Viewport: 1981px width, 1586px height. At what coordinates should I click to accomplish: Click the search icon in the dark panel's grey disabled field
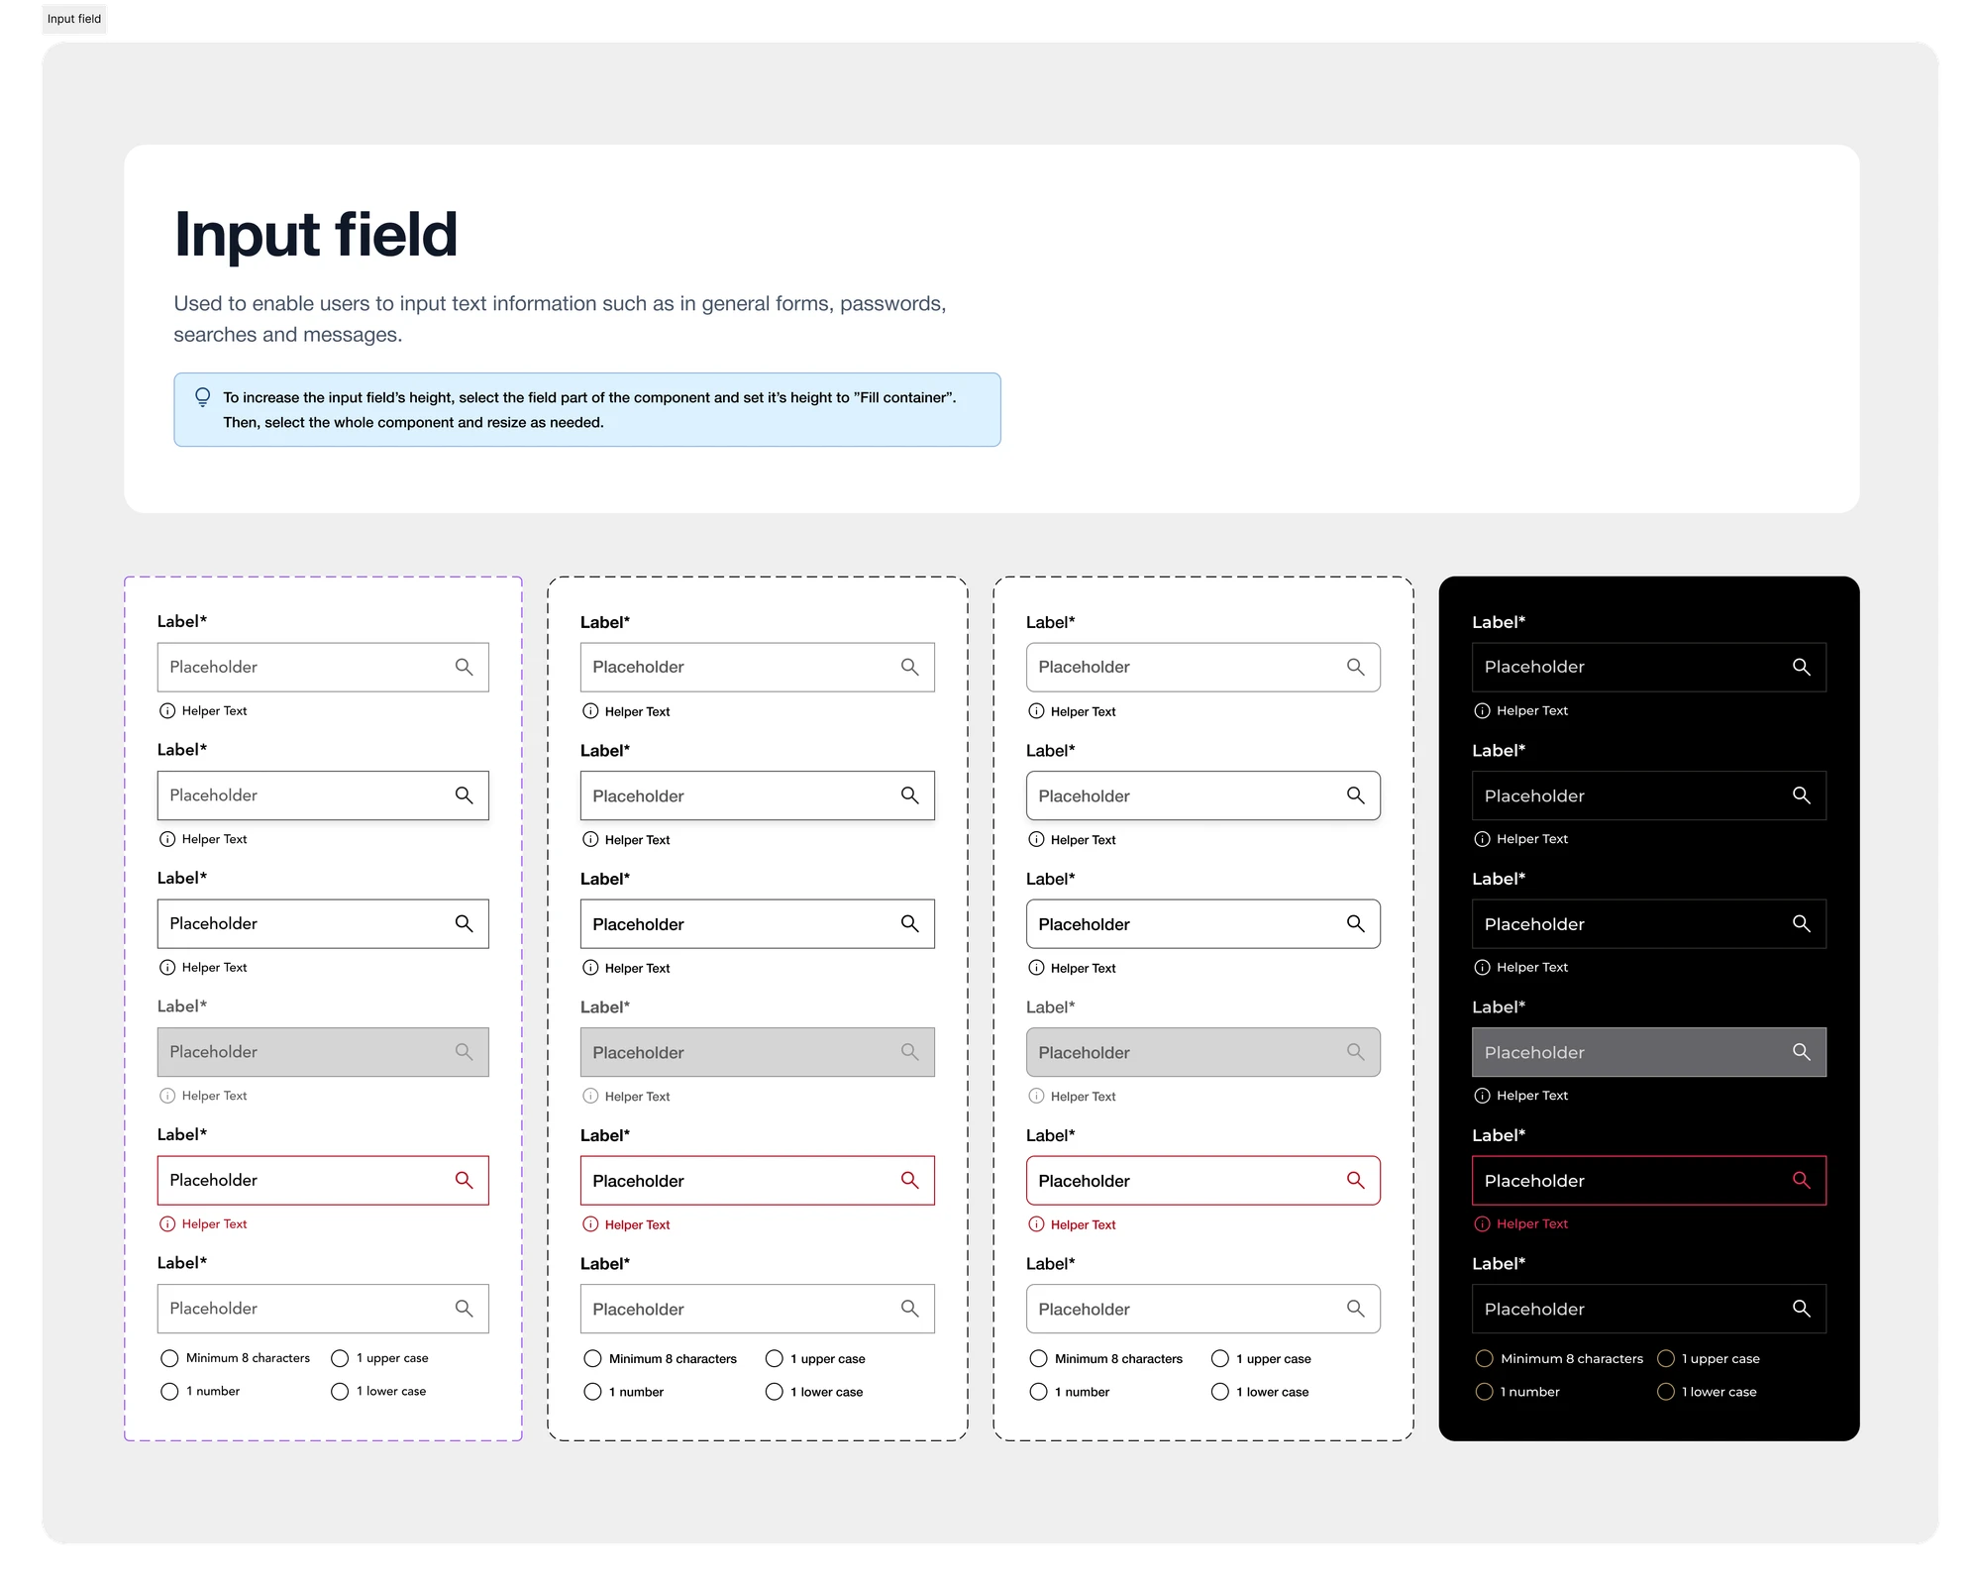pyautogui.click(x=1802, y=1052)
